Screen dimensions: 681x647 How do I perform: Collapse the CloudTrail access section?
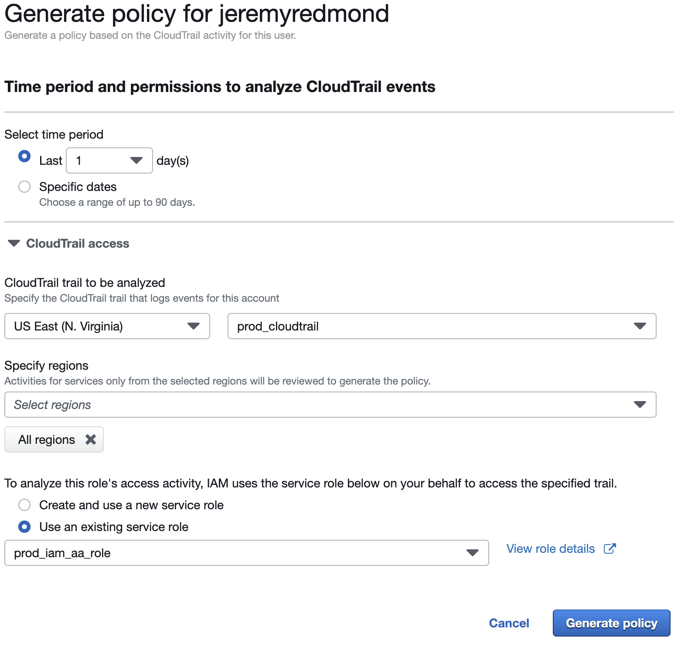click(x=14, y=243)
